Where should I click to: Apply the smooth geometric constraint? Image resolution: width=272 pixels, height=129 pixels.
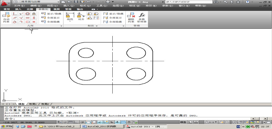coord(21,22)
